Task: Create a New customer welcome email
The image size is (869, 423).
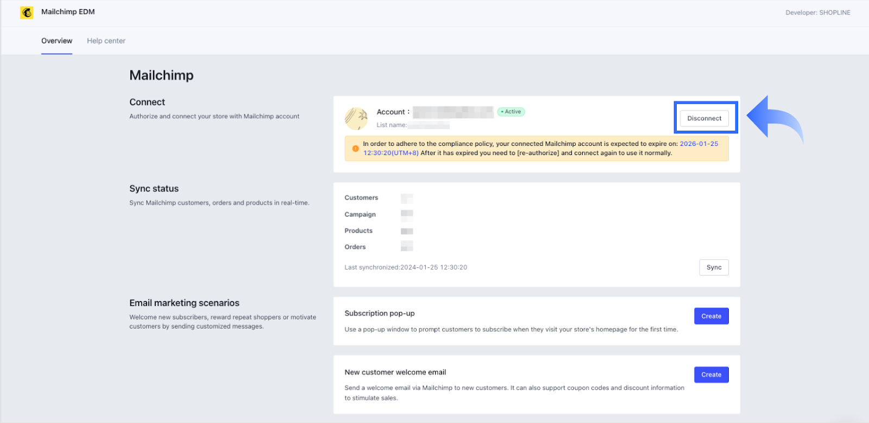Action: [711, 375]
